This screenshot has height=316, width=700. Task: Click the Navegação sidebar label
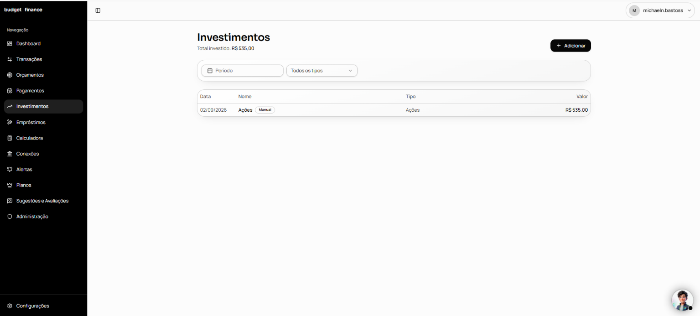click(18, 30)
